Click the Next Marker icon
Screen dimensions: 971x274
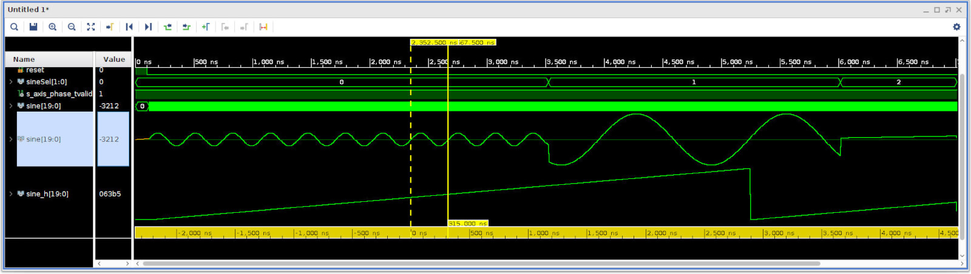(244, 27)
